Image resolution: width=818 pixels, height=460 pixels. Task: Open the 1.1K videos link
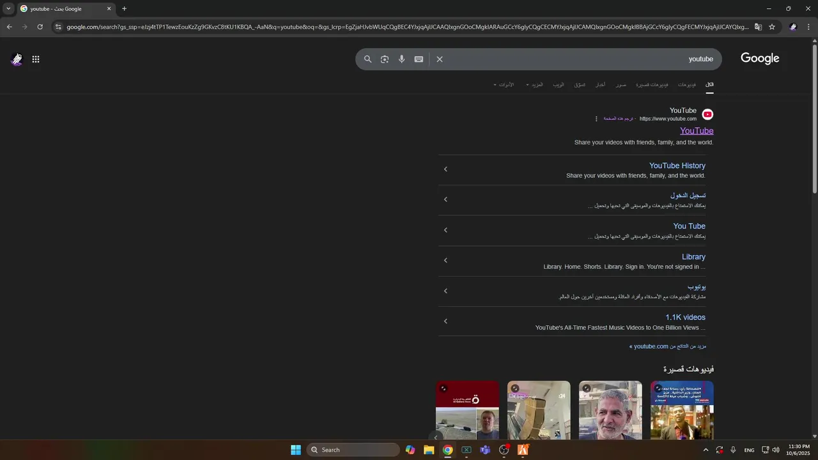click(x=685, y=318)
